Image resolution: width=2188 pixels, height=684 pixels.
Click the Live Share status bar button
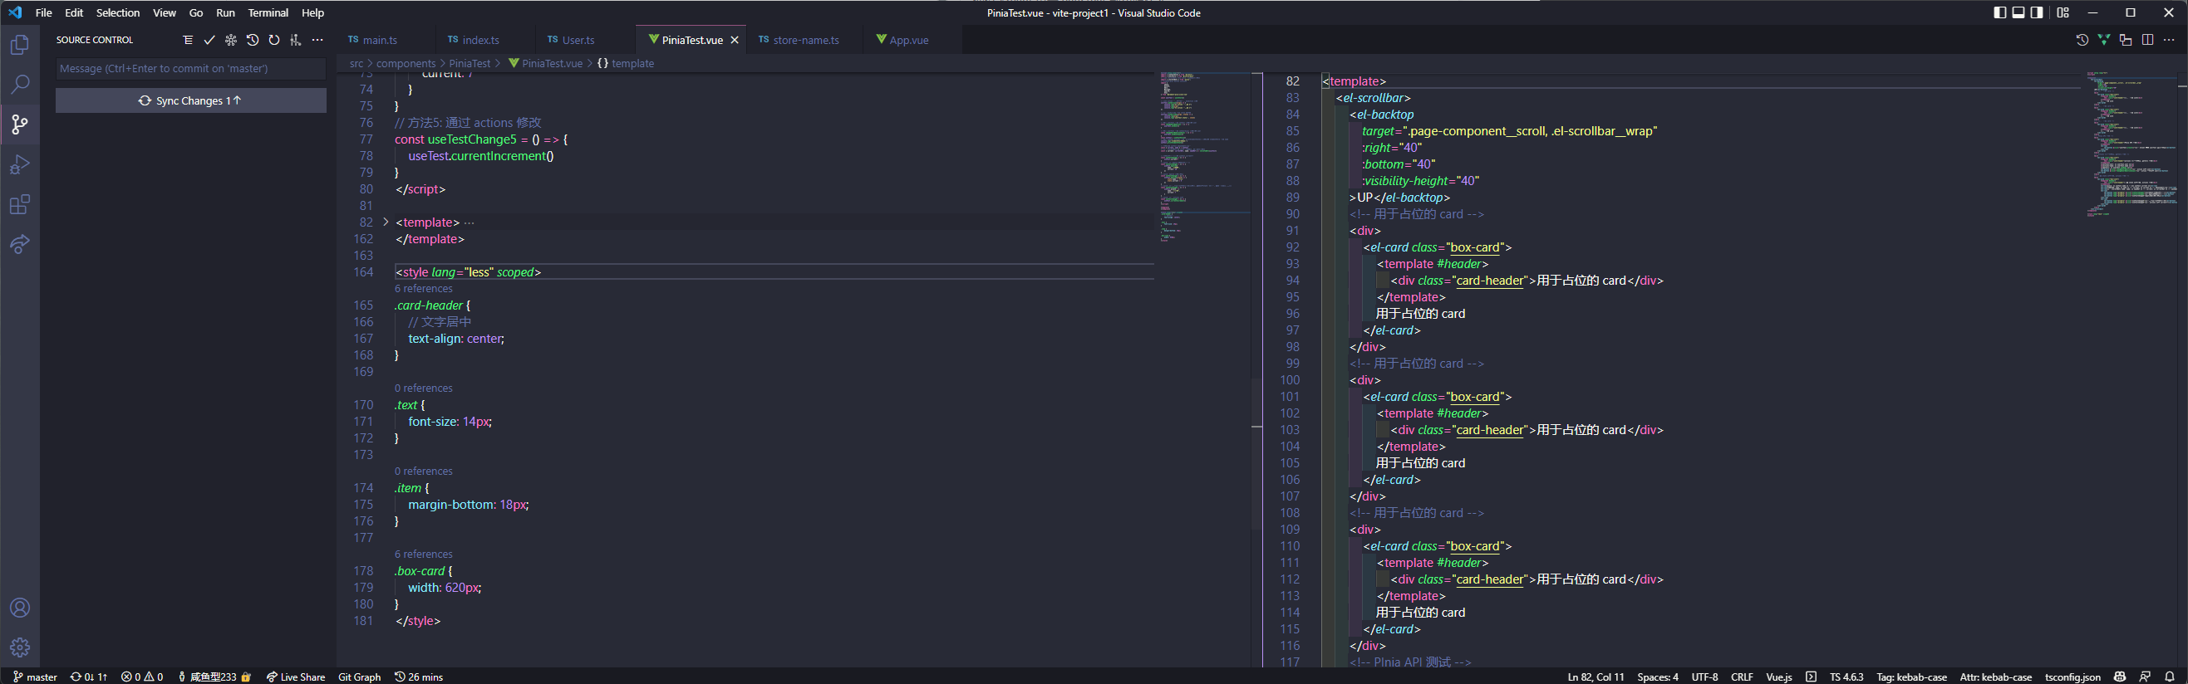(296, 677)
